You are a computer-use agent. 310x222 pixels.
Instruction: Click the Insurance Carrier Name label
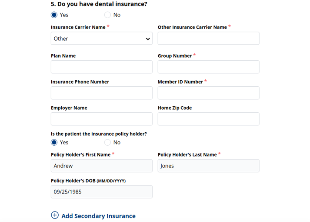[78, 27]
